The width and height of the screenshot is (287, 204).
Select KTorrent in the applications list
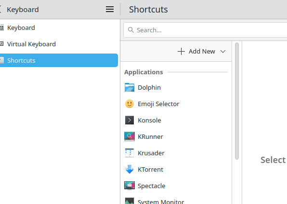click(176, 169)
